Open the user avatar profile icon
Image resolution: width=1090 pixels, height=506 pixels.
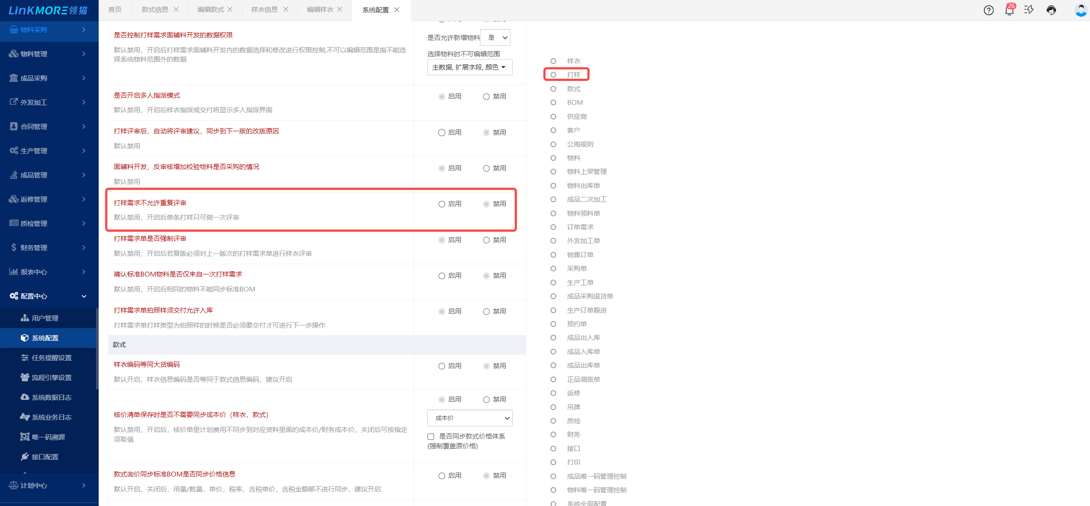pos(1081,10)
